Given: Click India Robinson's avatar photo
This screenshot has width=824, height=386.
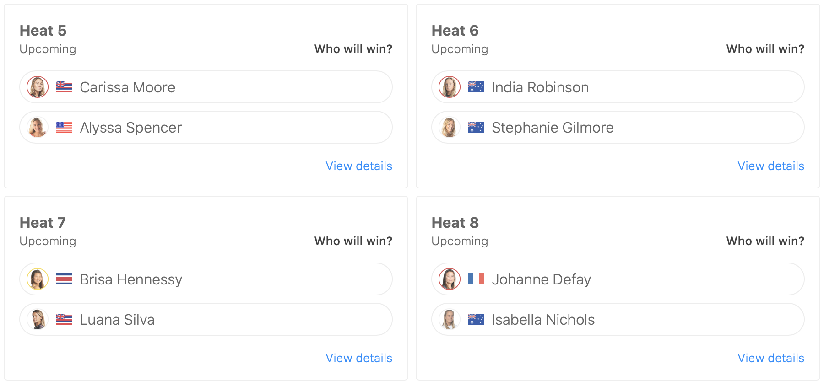Looking at the screenshot, I should [x=450, y=87].
